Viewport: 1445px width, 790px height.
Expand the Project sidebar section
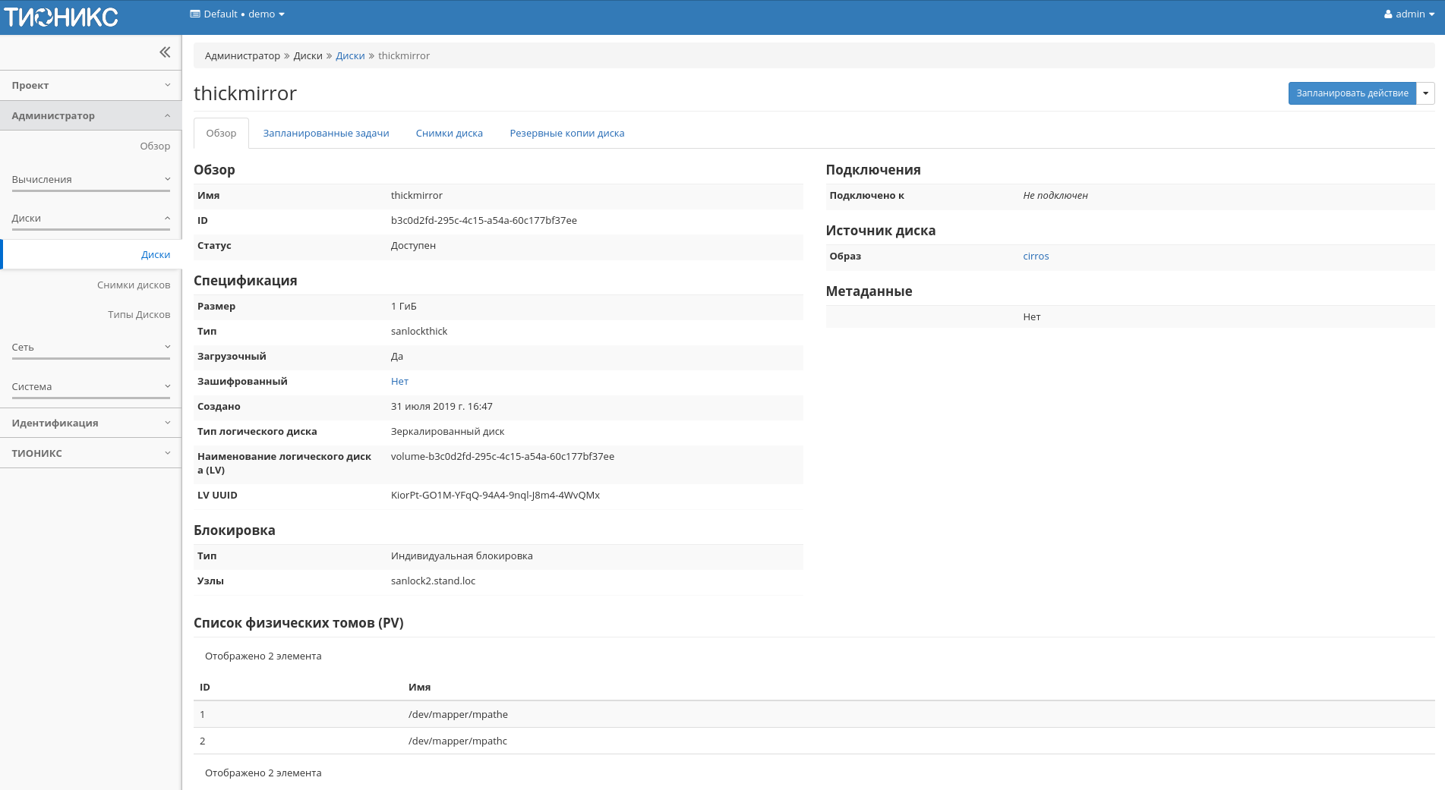(x=90, y=86)
